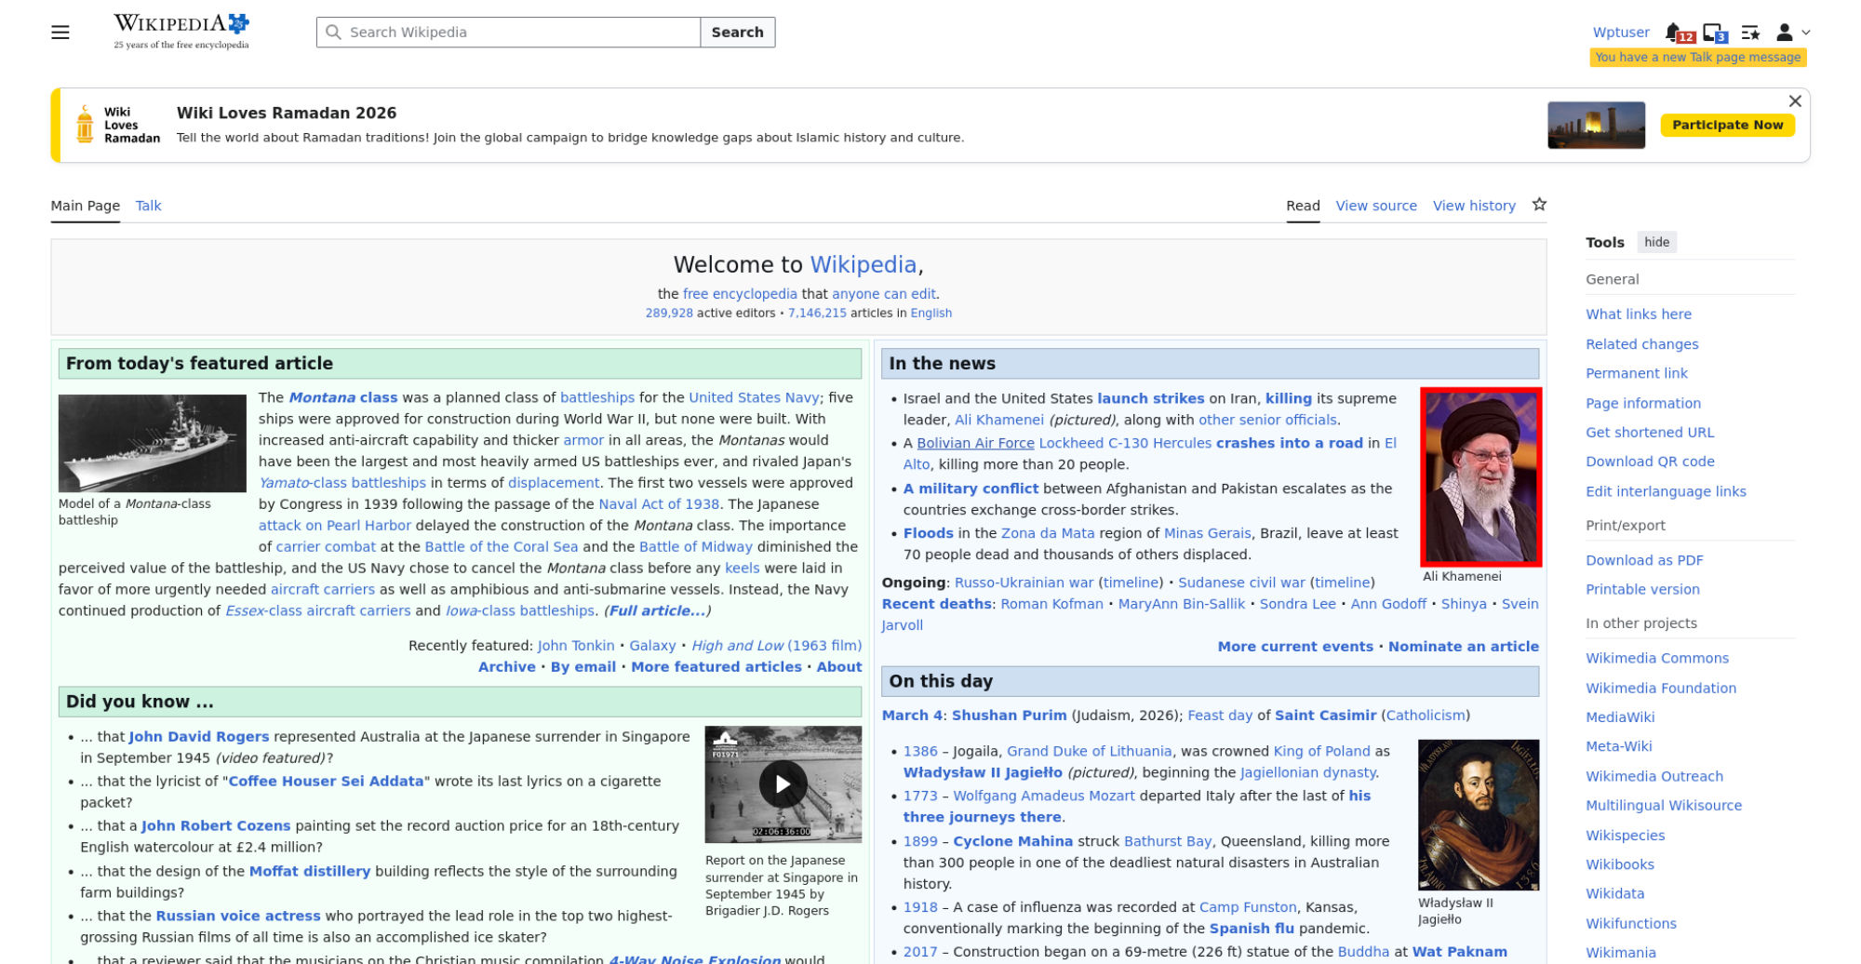This screenshot has height=964, width=1861.
Task: Open the Montana-class battleship model thumbnail
Action: [x=153, y=443]
